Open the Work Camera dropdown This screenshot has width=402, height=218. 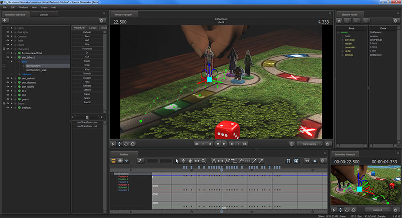click(x=309, y=144)
